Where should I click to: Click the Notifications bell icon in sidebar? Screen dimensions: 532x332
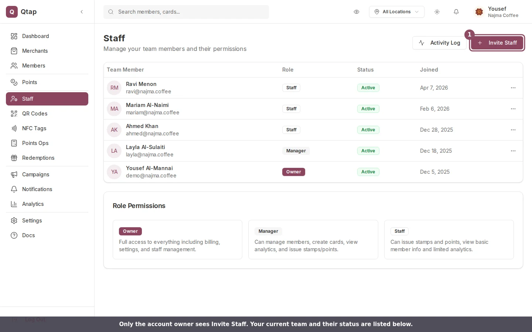point(14,189)
